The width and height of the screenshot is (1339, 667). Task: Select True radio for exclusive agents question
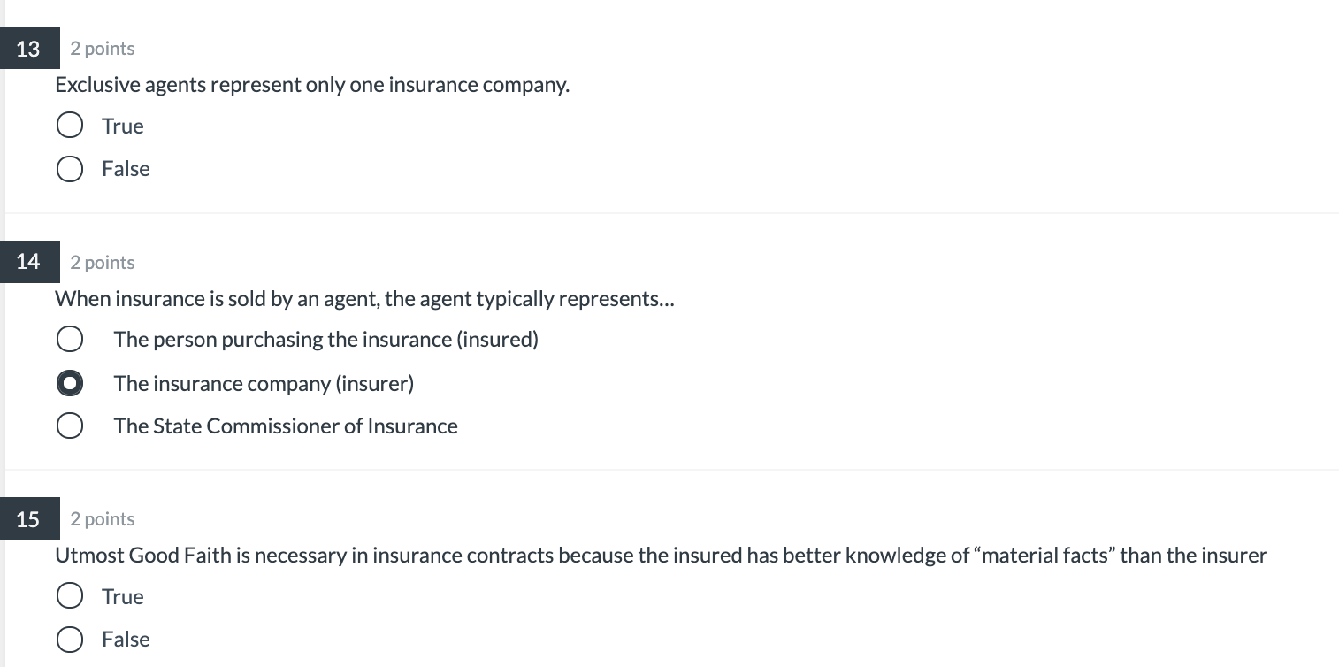tap(70, 126)
